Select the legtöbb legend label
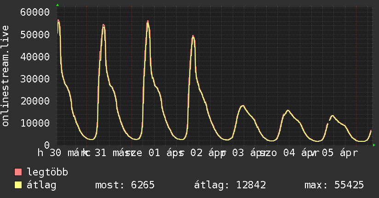This screenshot has height=198, width=379. click(48, 173)
